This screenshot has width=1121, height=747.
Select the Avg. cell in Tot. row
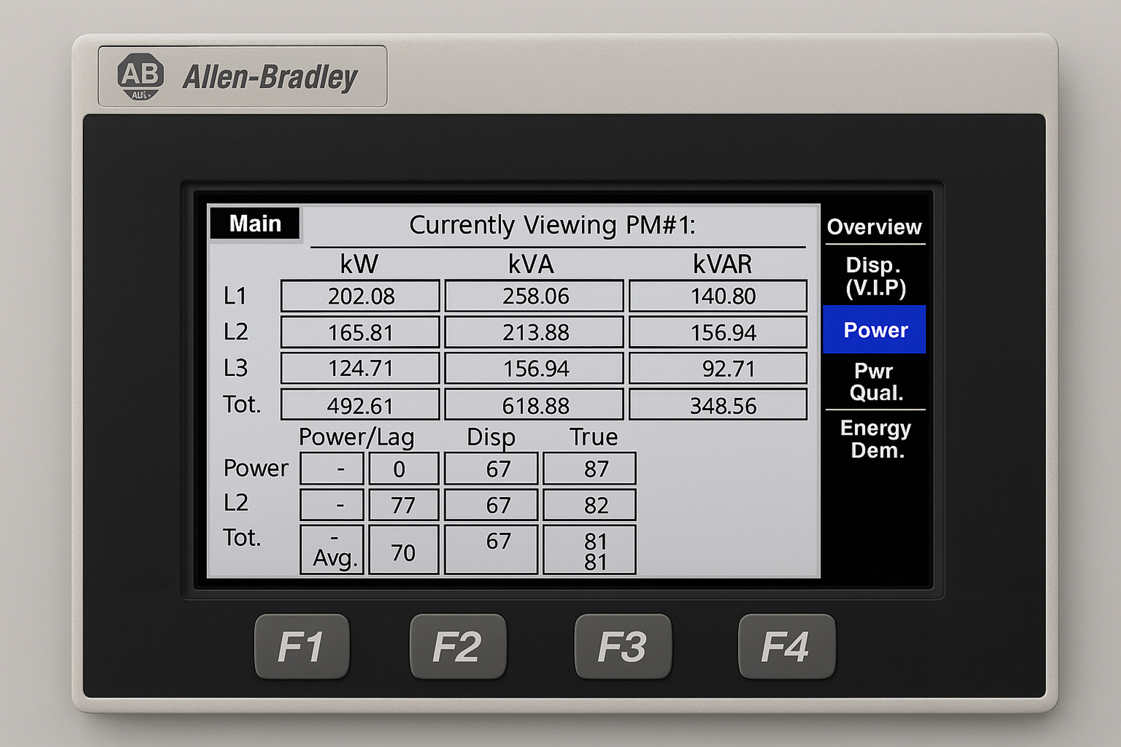332,550
